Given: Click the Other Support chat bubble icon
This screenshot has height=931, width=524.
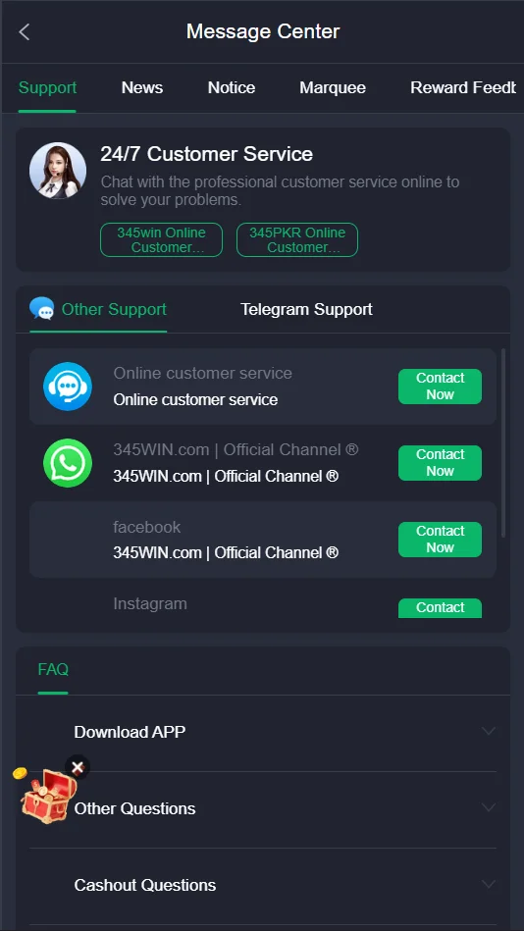Looking at the screenshot, I should [41, 309].
